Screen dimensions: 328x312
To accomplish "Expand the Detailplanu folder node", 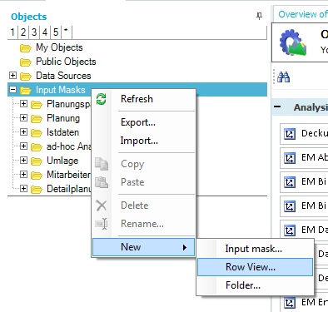I will pyautogui.click(x=23, y=188).
